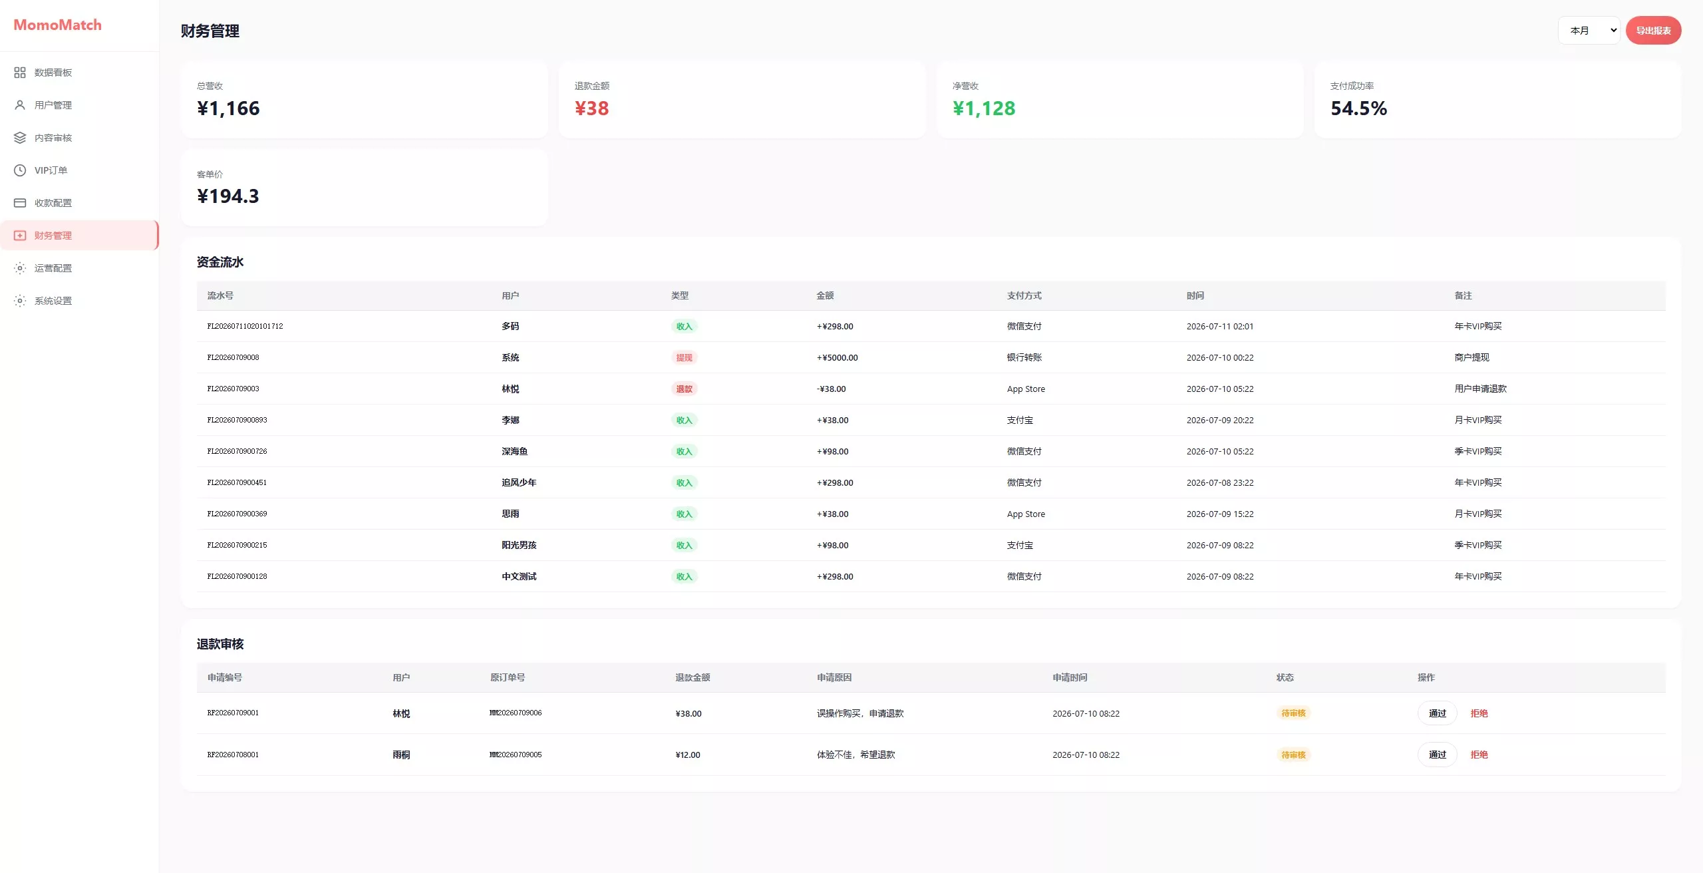This screenshot has width=1703, height=873.
Task: Click 待审核 status for 林悦
Action: (x=1293, y=713)
